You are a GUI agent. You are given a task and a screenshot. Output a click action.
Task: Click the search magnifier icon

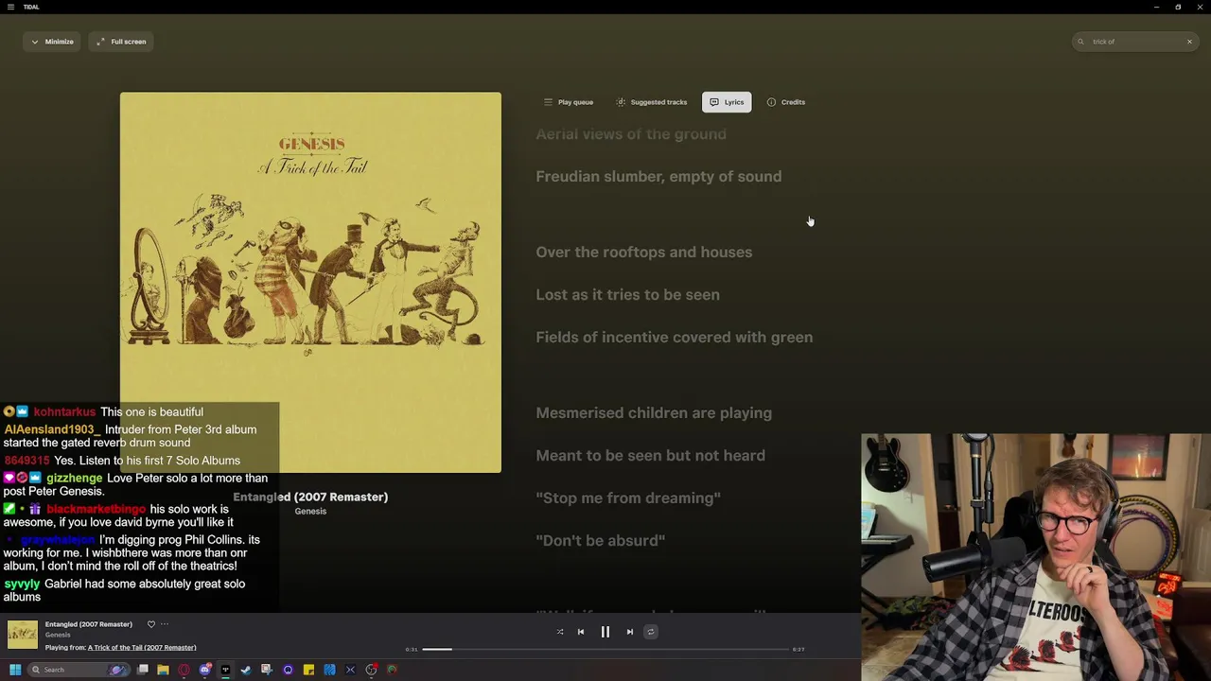[x=1081, y=42]
